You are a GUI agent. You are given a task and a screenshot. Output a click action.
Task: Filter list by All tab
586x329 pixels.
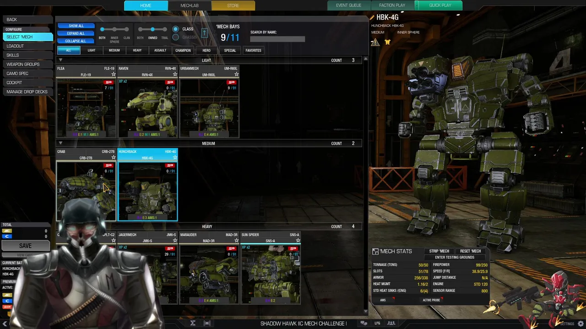pyautogui.click(x=69, y=50)
